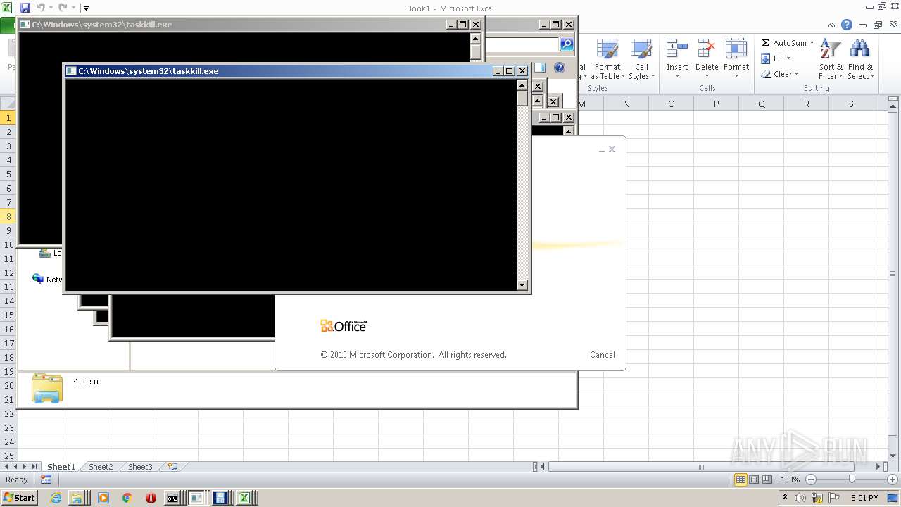
Task: Open Opera browser from the taskbar
Action: coord(151,498)
